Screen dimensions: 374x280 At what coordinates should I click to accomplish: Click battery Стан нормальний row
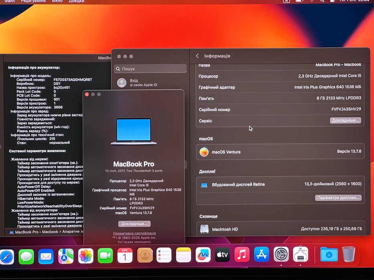point(43,143)
